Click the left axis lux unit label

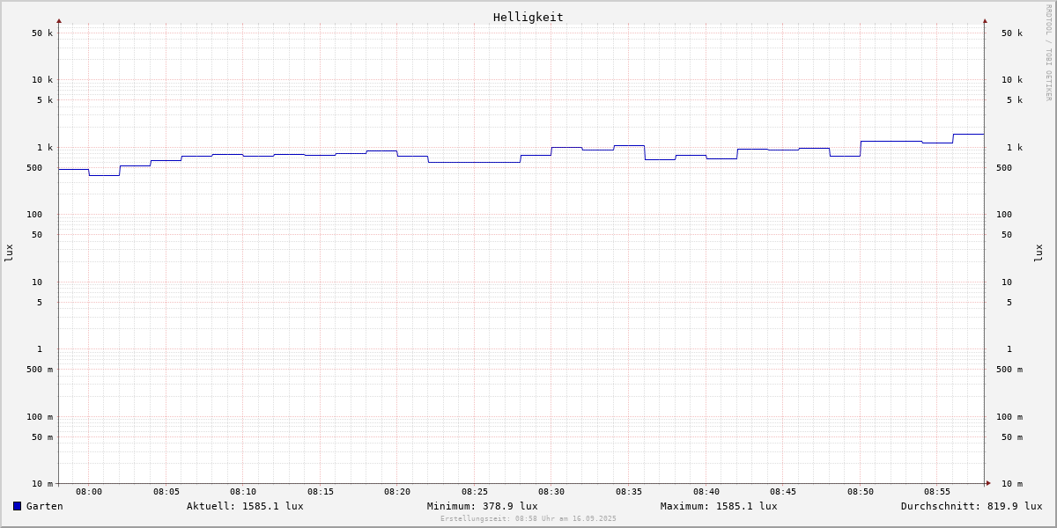9,253
